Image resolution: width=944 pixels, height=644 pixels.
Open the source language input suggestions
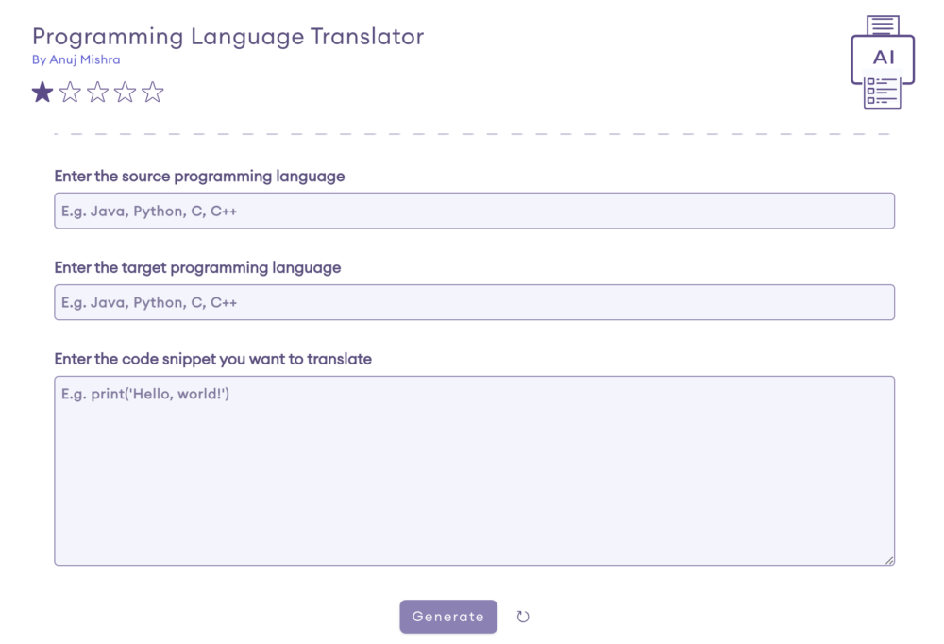point(474,210)
